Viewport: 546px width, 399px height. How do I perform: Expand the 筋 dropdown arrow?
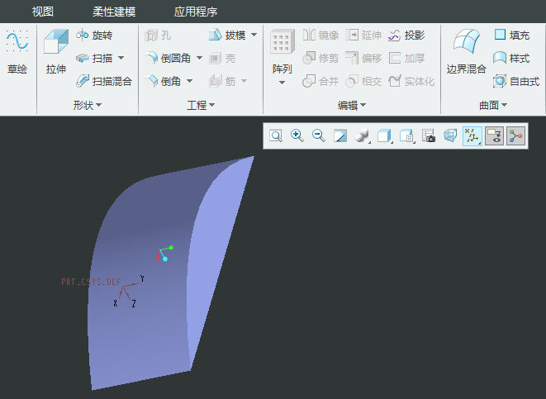coord(244,81)
